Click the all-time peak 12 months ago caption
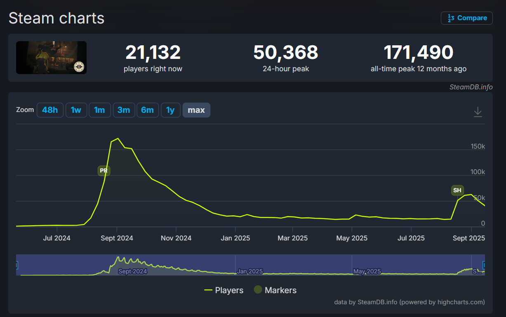506x317 pixels. tap(419, 69)
